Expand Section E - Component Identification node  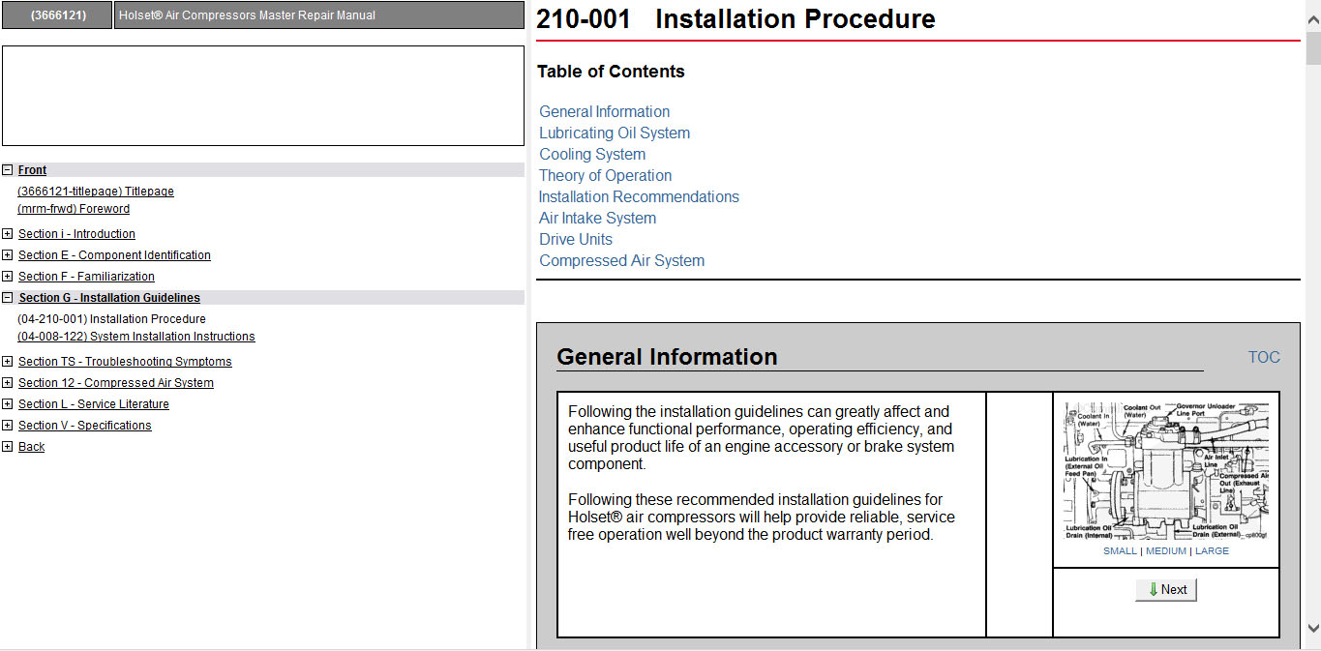pos(8,255)
